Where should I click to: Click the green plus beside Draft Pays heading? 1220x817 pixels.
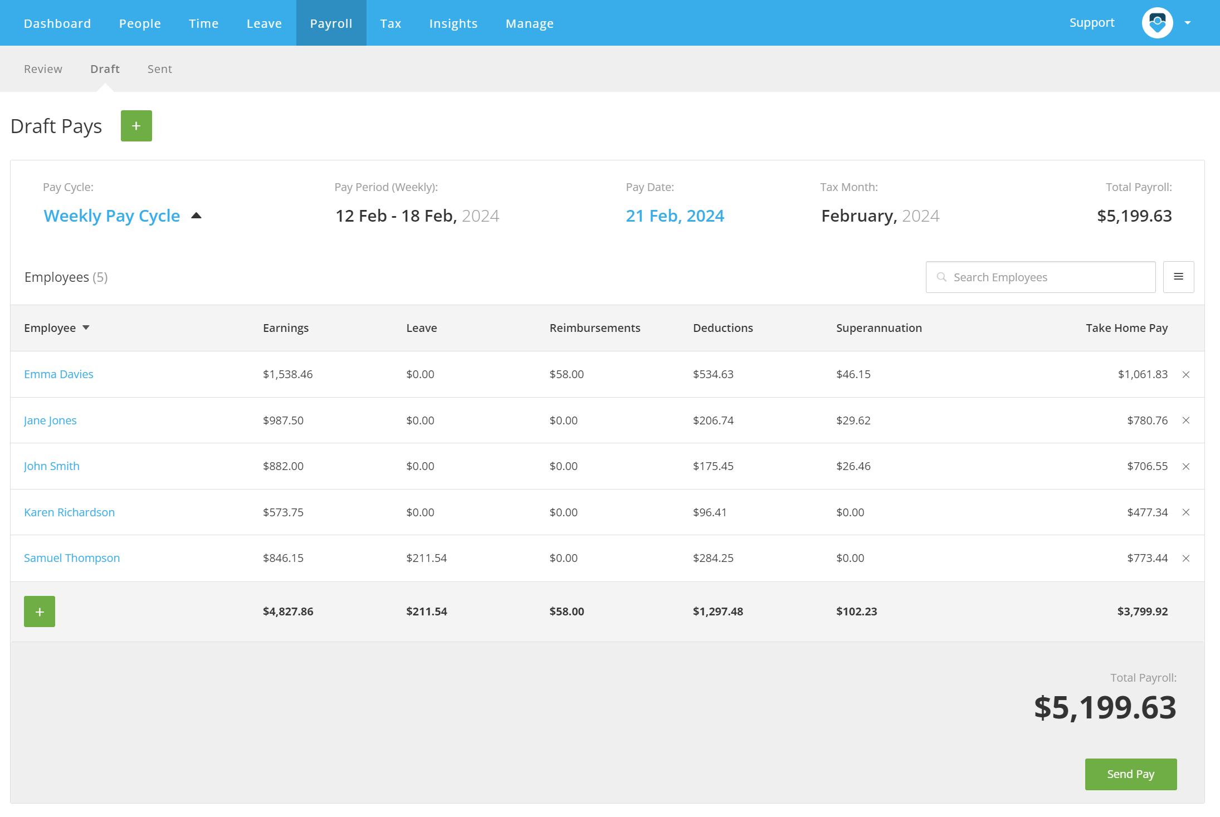[x=136, y=126]
